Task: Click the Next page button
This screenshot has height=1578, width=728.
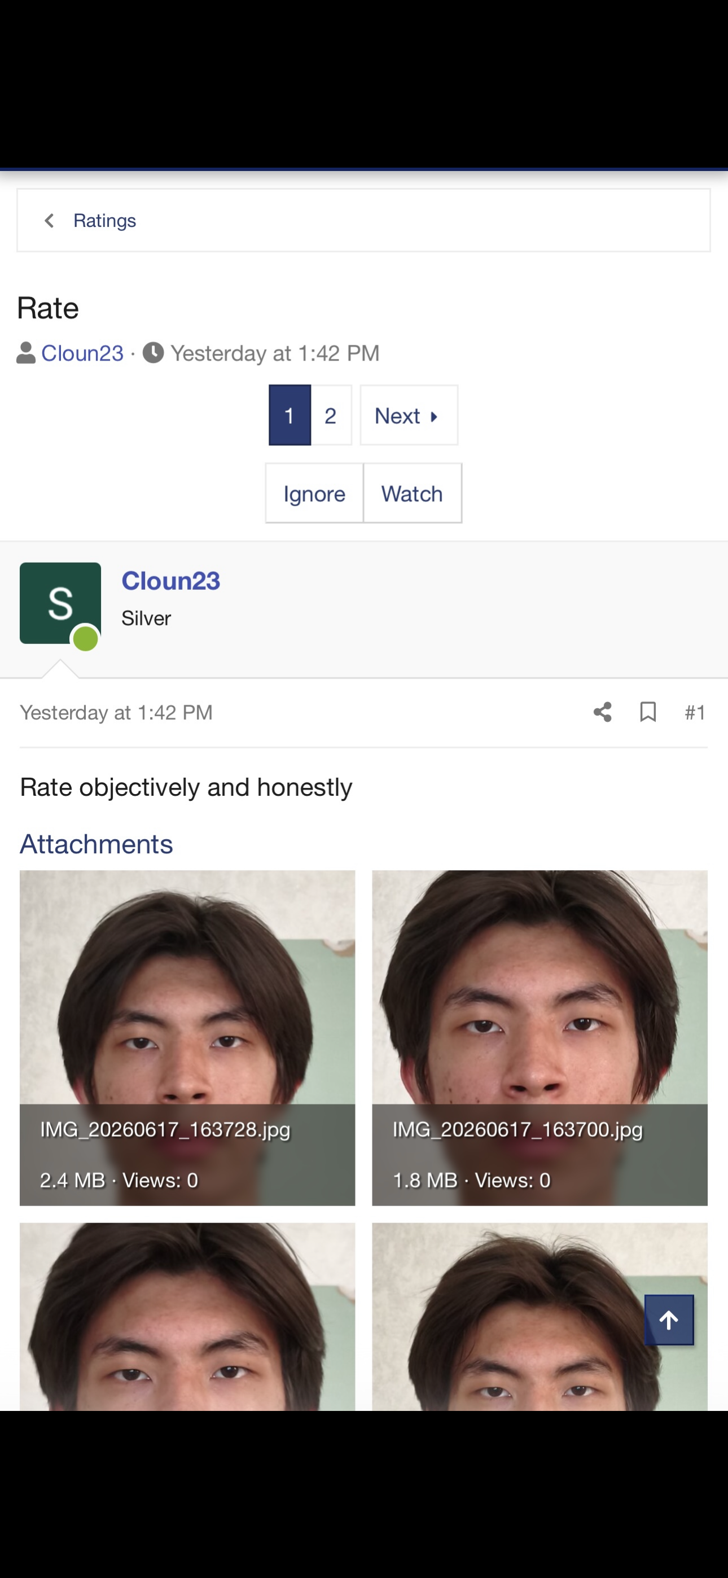Action: (409, 415)
